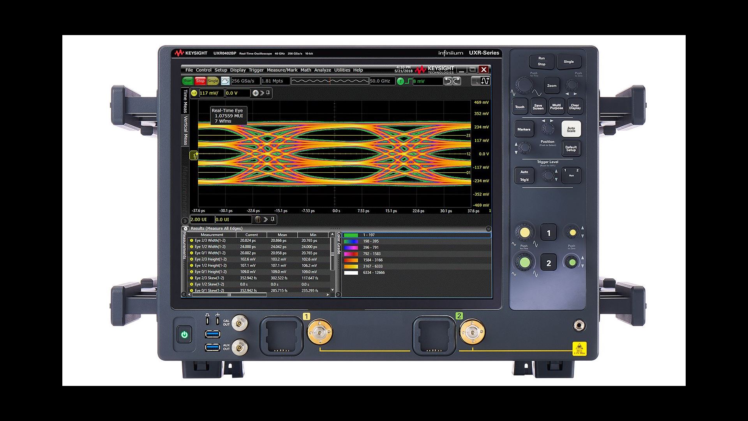Expand vertical settings double-chevron near 0.0 V
The width and height of the screenshot is (748, 421).
click(262, 93)
